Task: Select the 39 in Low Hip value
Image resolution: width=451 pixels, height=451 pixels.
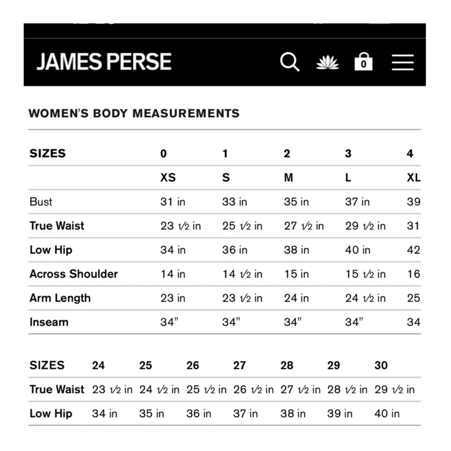Action: pyautogui.click(x=340, y=414)
